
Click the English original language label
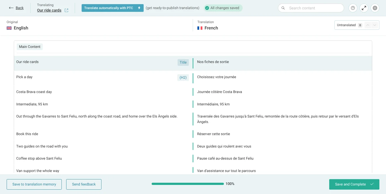(21, 28)
